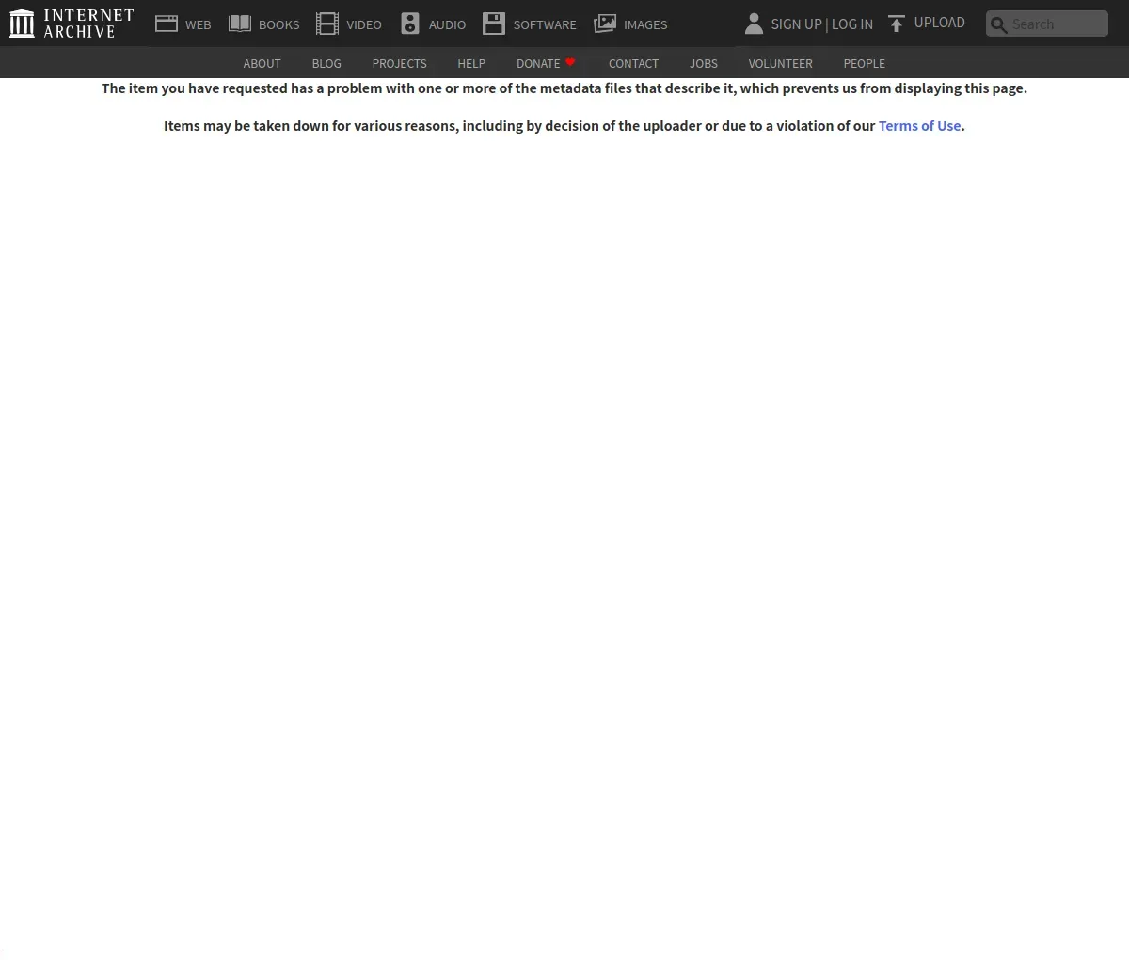This screenshot has height=960, width=1129.
Task: Open the CONTACT link
Action: 633,63
